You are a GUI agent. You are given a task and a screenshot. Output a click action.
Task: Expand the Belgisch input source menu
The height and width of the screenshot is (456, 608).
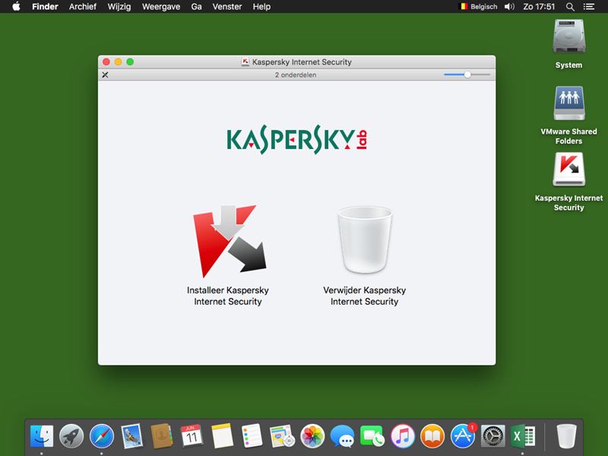[x=478, y=7]
